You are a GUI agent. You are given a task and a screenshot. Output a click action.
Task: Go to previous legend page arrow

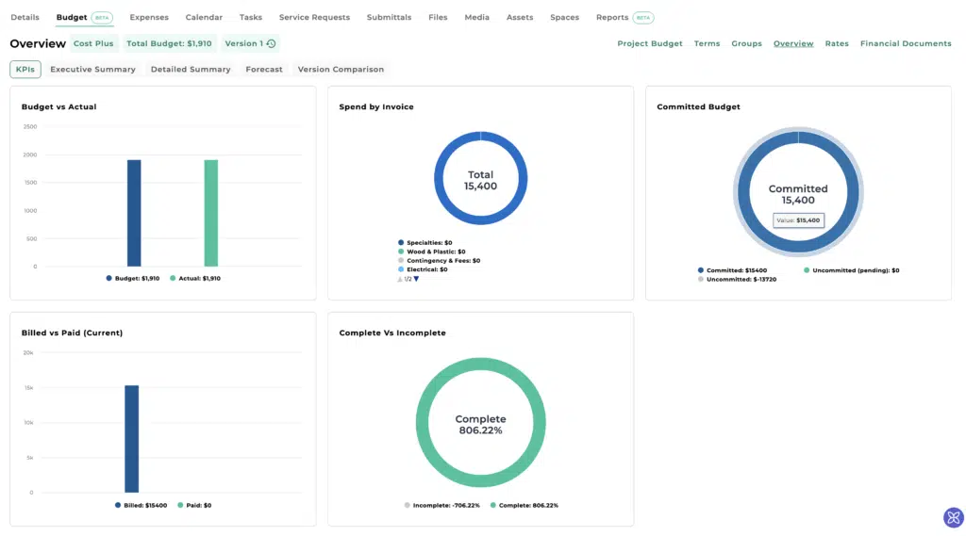tap(400, 279)
